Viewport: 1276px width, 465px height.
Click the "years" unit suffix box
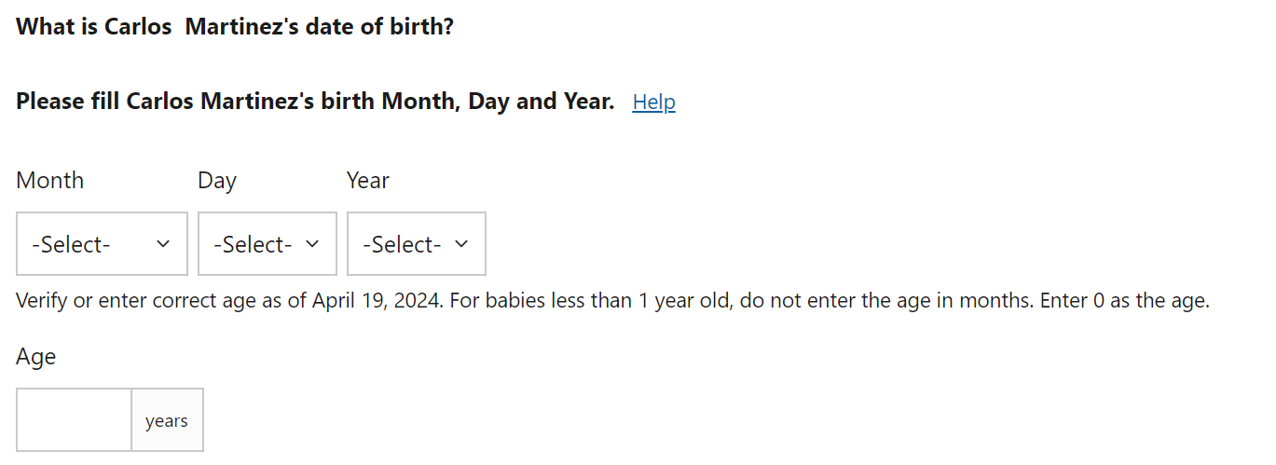pyautogui.click(x=167, y=421)
